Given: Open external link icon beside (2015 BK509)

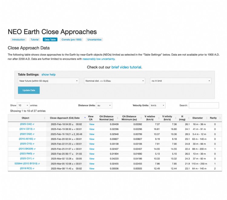Looking at the screenshot, I should click(35, 149).
